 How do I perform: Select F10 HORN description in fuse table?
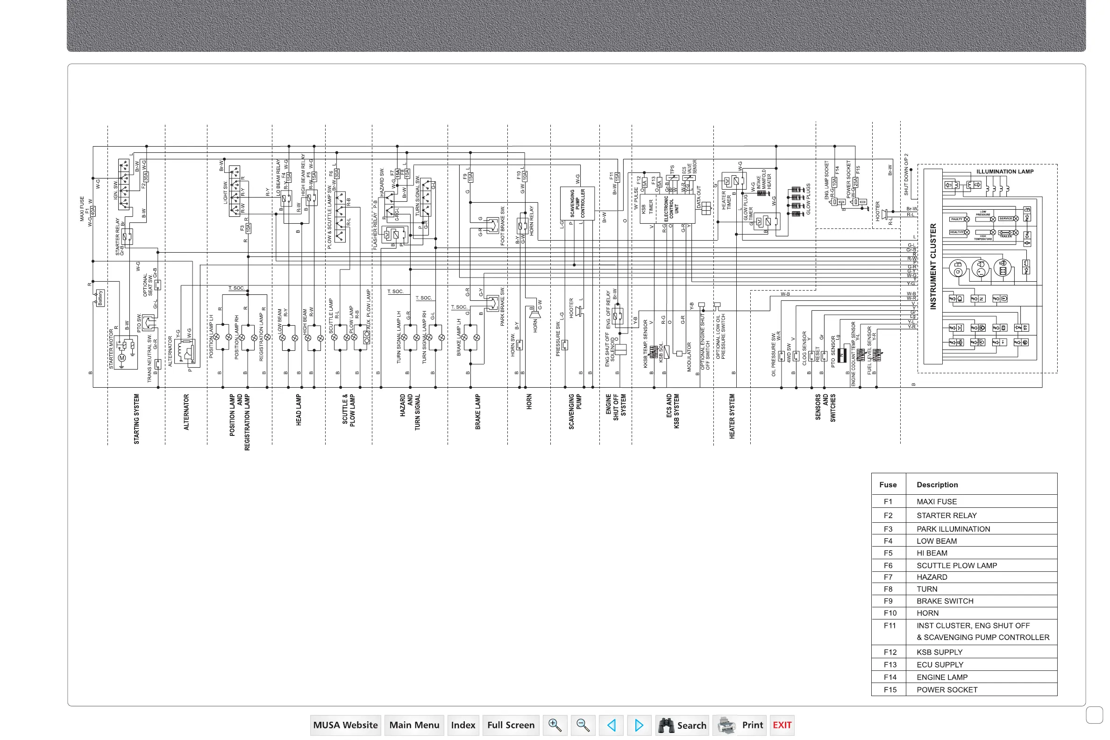(927, 613)
